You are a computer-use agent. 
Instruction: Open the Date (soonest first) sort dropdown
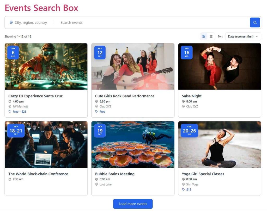[x=243, y=36]
